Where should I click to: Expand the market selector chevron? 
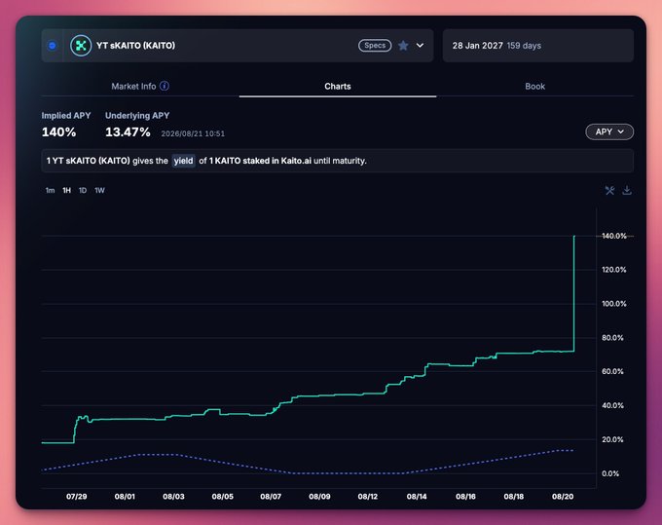[x=421, y=46]
